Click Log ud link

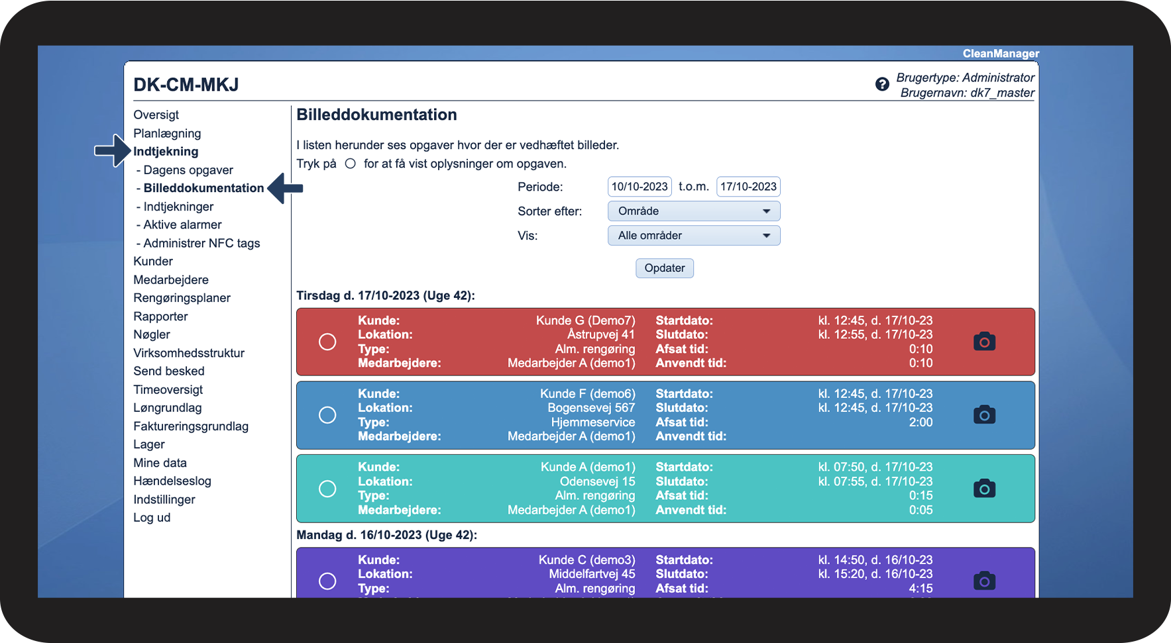point(152,518)
